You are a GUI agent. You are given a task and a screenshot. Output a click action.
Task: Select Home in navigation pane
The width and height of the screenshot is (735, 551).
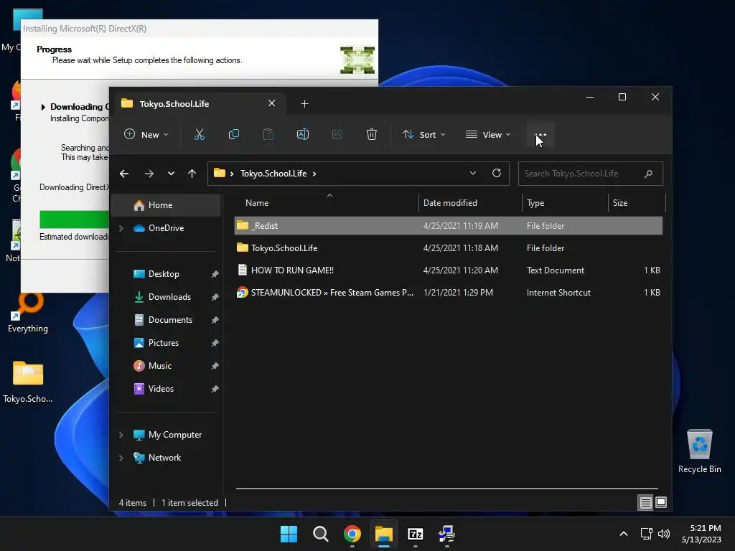pyautogui.click(x=166, y=205)
